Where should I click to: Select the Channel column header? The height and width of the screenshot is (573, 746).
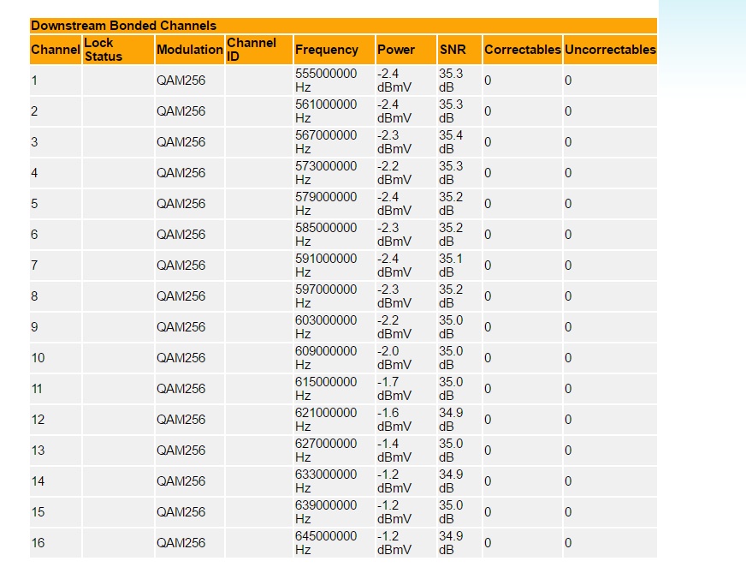[x=56, y=50]
